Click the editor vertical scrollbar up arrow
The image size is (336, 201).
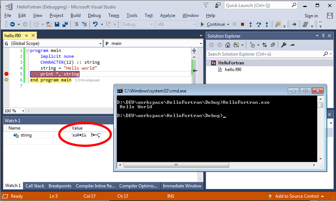coord(194,57)
